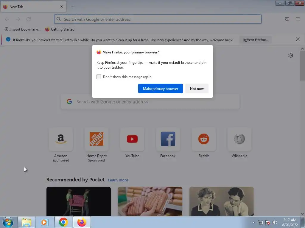Click the Make primary browser button

coord(161,88)
